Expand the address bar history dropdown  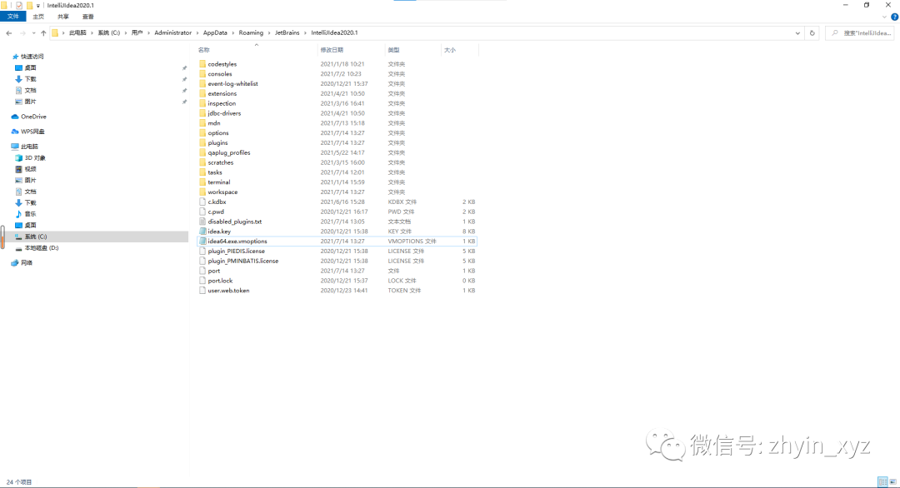click(x=797, y=33)
